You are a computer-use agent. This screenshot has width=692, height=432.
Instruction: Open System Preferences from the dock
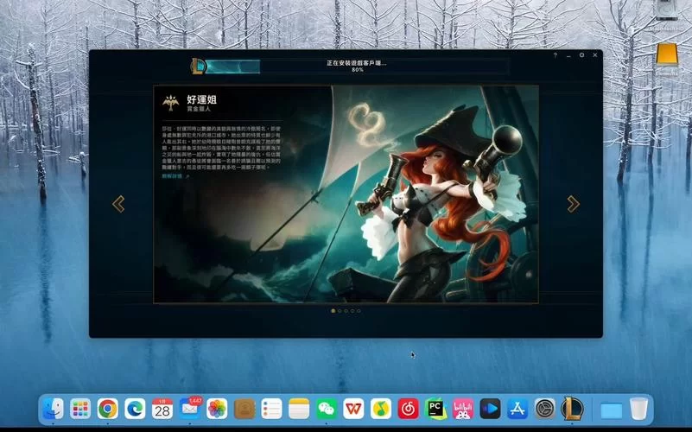click(x=545, y=409)
